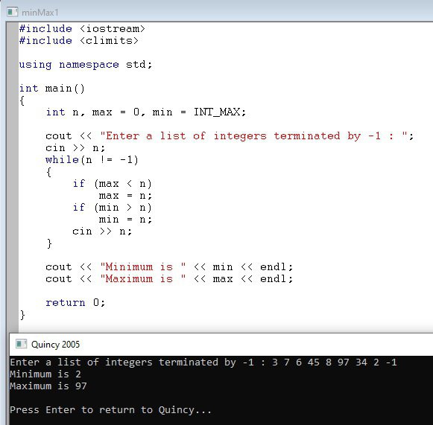Click the minMax1 title bar text
The height and width of the screenshot is (425, 433).
(x=40, y=13)
